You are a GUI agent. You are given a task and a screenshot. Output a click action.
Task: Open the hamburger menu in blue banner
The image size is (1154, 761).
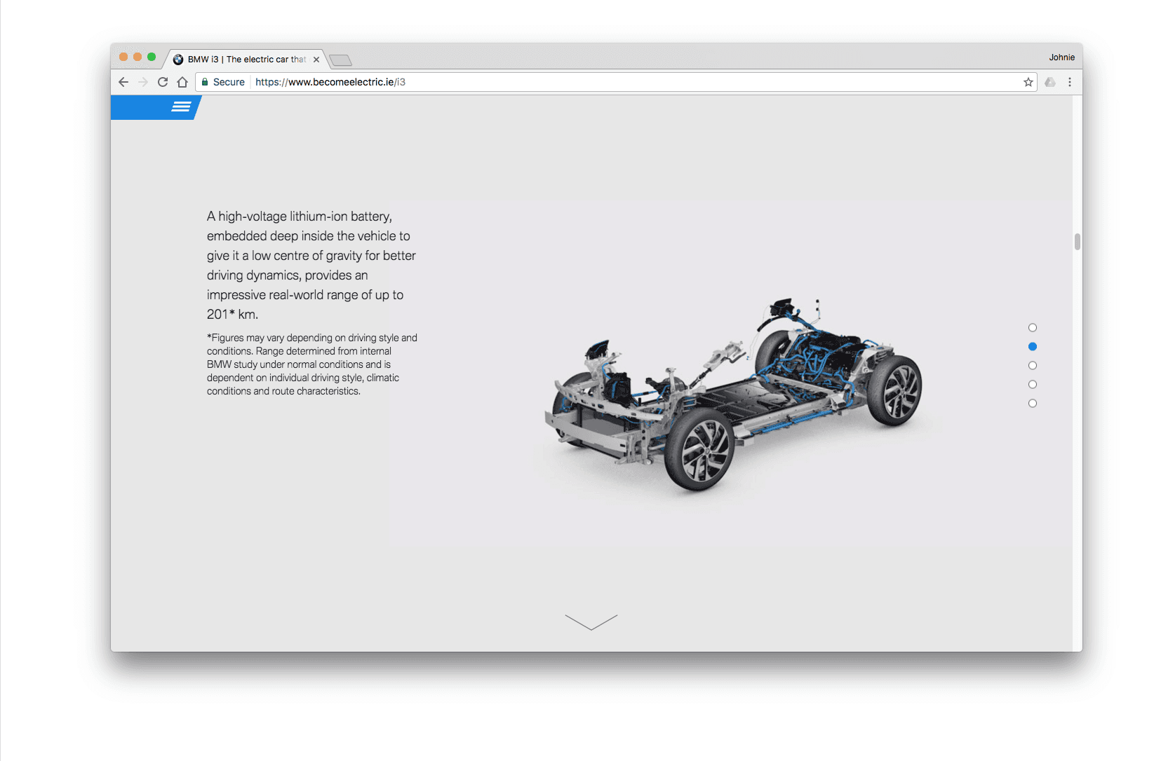(181, 107)
